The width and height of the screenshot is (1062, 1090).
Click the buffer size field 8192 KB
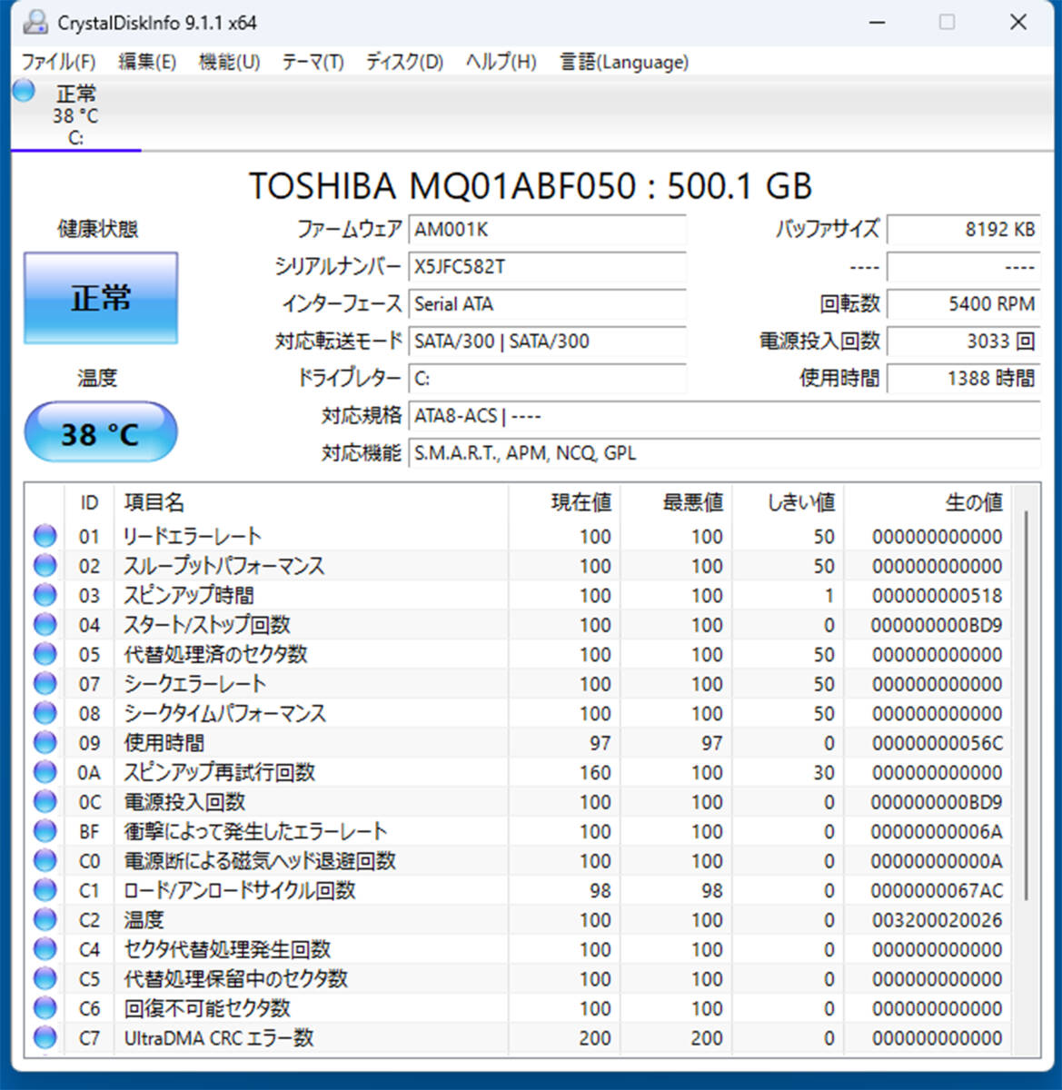[x=963, y=230]
